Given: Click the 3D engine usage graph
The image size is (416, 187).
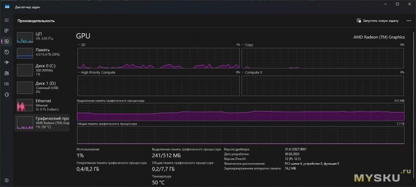Looking at the screenshot, I should coord(159,58).
